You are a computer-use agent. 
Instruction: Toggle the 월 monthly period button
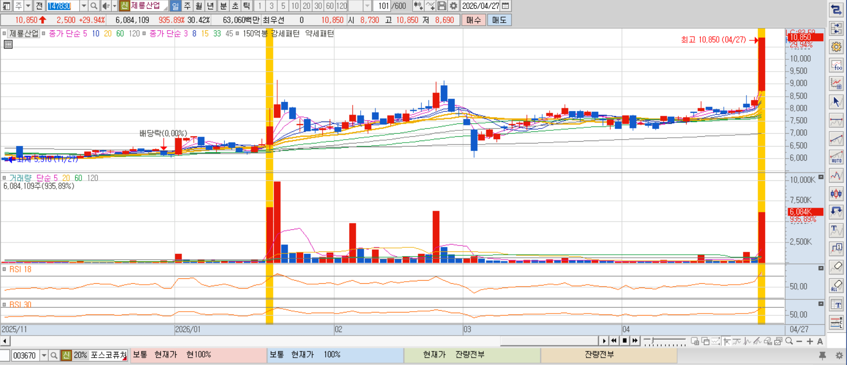point(199,6)
